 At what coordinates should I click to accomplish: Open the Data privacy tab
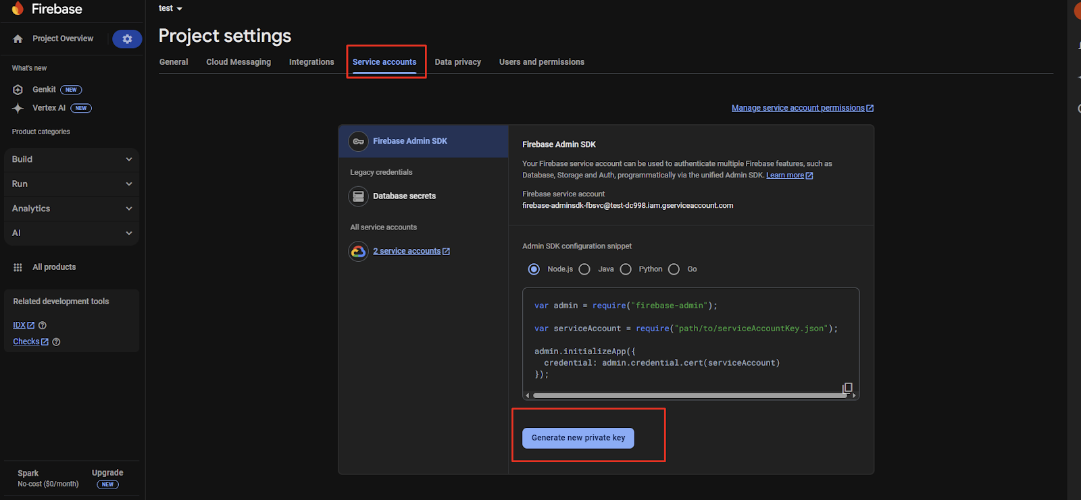(458, 62)
